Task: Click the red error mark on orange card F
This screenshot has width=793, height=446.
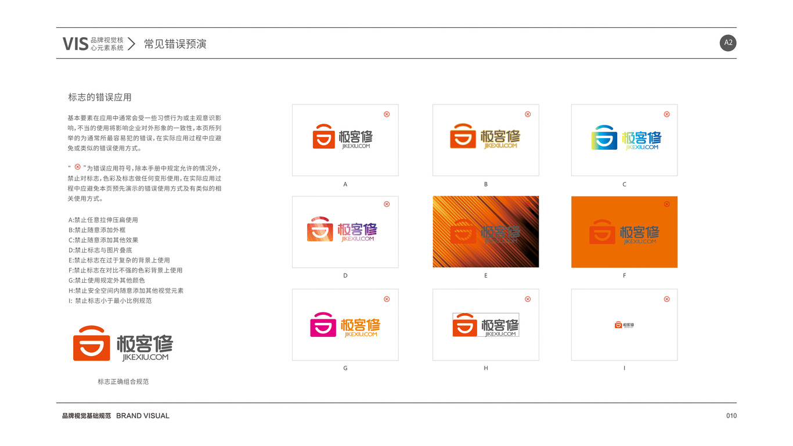Action: tap(666, 204)
